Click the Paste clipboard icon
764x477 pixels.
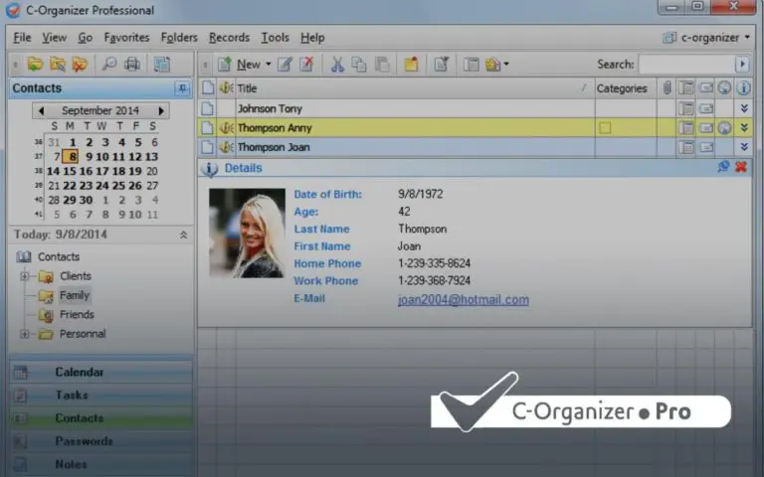pos(382,65)
